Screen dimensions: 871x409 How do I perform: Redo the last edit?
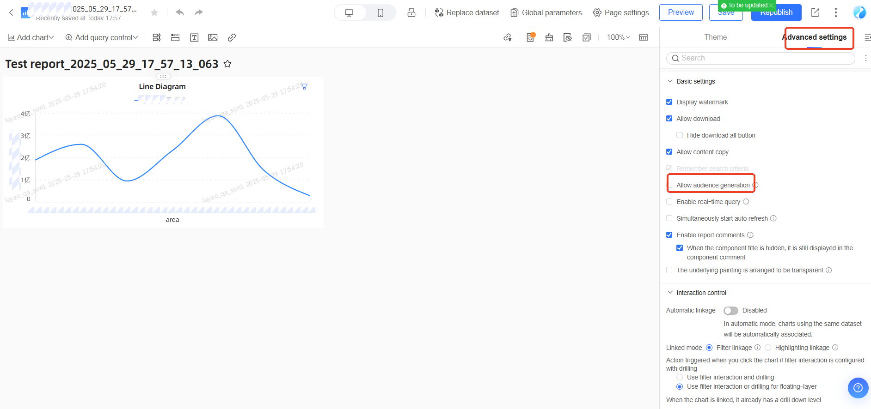point(198,12)
